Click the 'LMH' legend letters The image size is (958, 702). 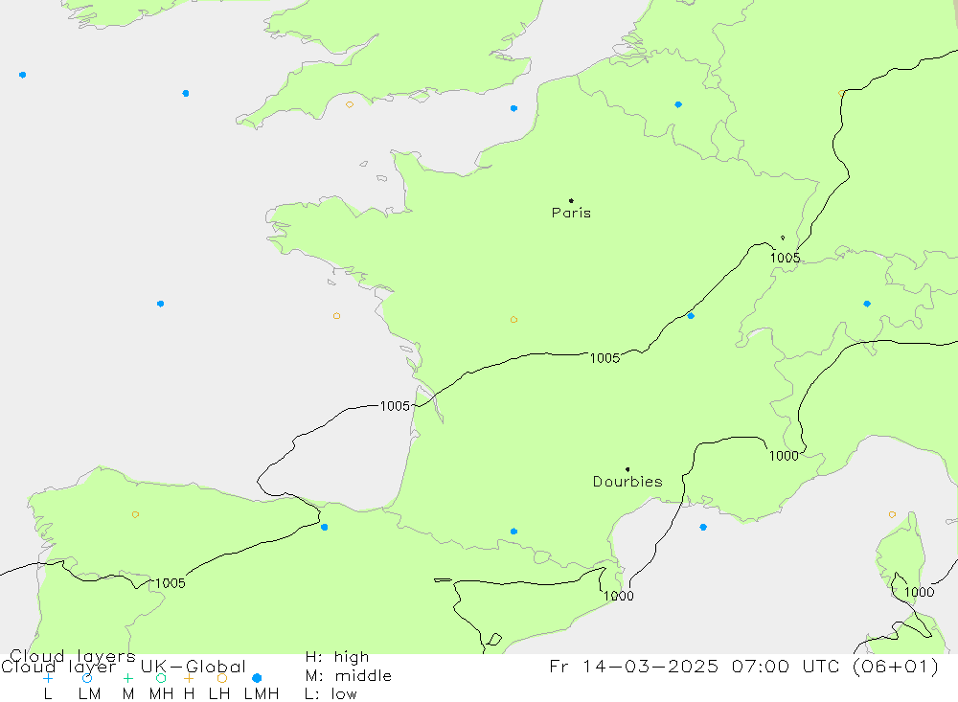point(262,694)
